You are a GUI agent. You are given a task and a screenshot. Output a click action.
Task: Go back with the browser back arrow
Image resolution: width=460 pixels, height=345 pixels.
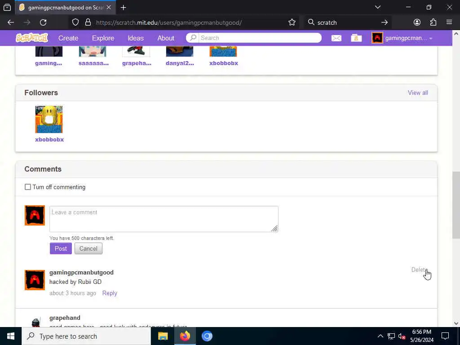pos(11,22)
